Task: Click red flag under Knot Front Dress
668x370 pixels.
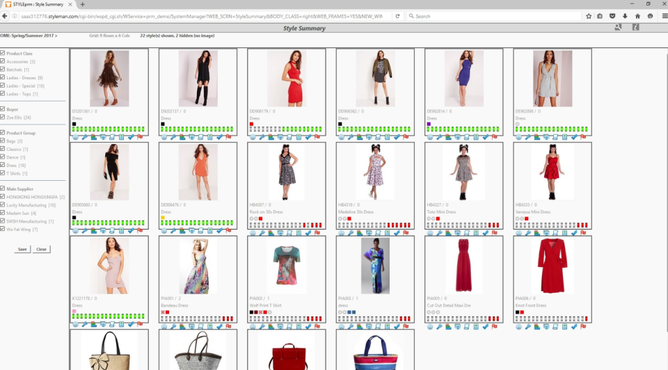Action: pyautogui.click(x=583, y=327)
